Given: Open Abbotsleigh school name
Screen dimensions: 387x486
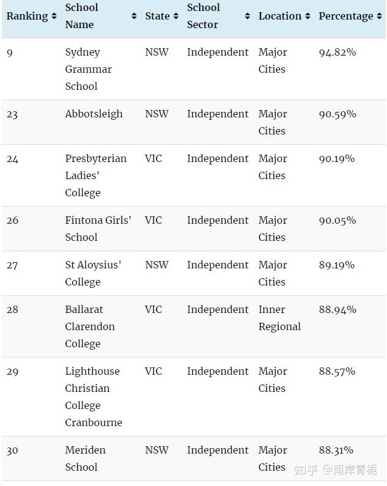Looking at the screenshot, I should [x=94, y=114].
